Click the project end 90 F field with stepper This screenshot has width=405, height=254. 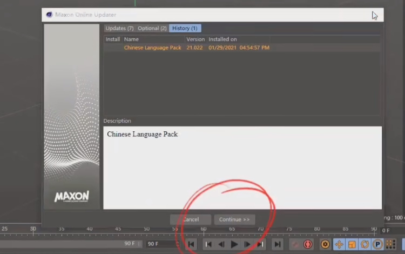point(163,244)
